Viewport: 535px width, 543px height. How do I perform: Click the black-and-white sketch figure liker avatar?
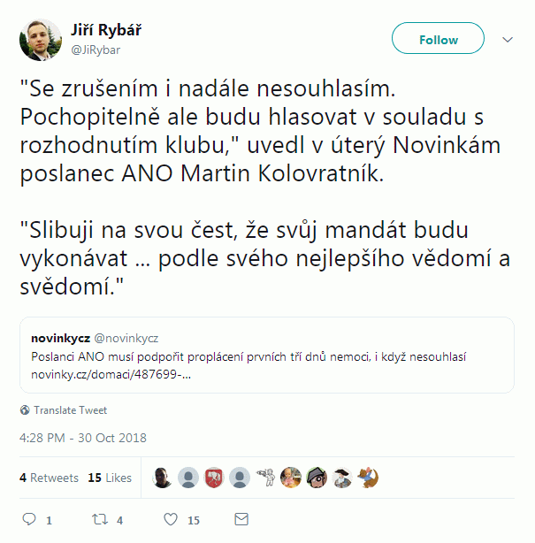pyautogui.click(x=264, y=478)
